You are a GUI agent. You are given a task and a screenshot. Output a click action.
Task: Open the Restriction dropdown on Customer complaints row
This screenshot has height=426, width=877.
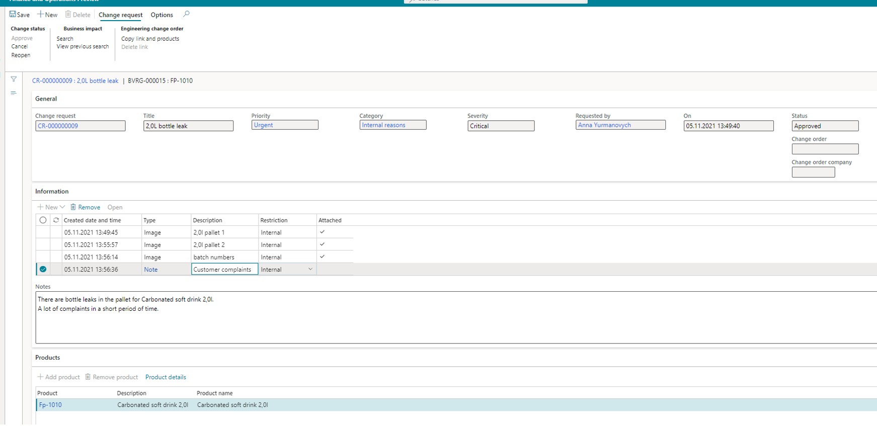310,269
